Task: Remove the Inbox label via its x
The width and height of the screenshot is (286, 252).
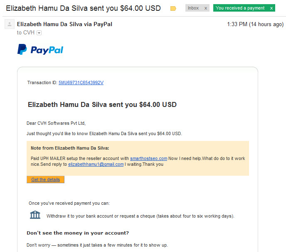Action: tap(205, 8)
